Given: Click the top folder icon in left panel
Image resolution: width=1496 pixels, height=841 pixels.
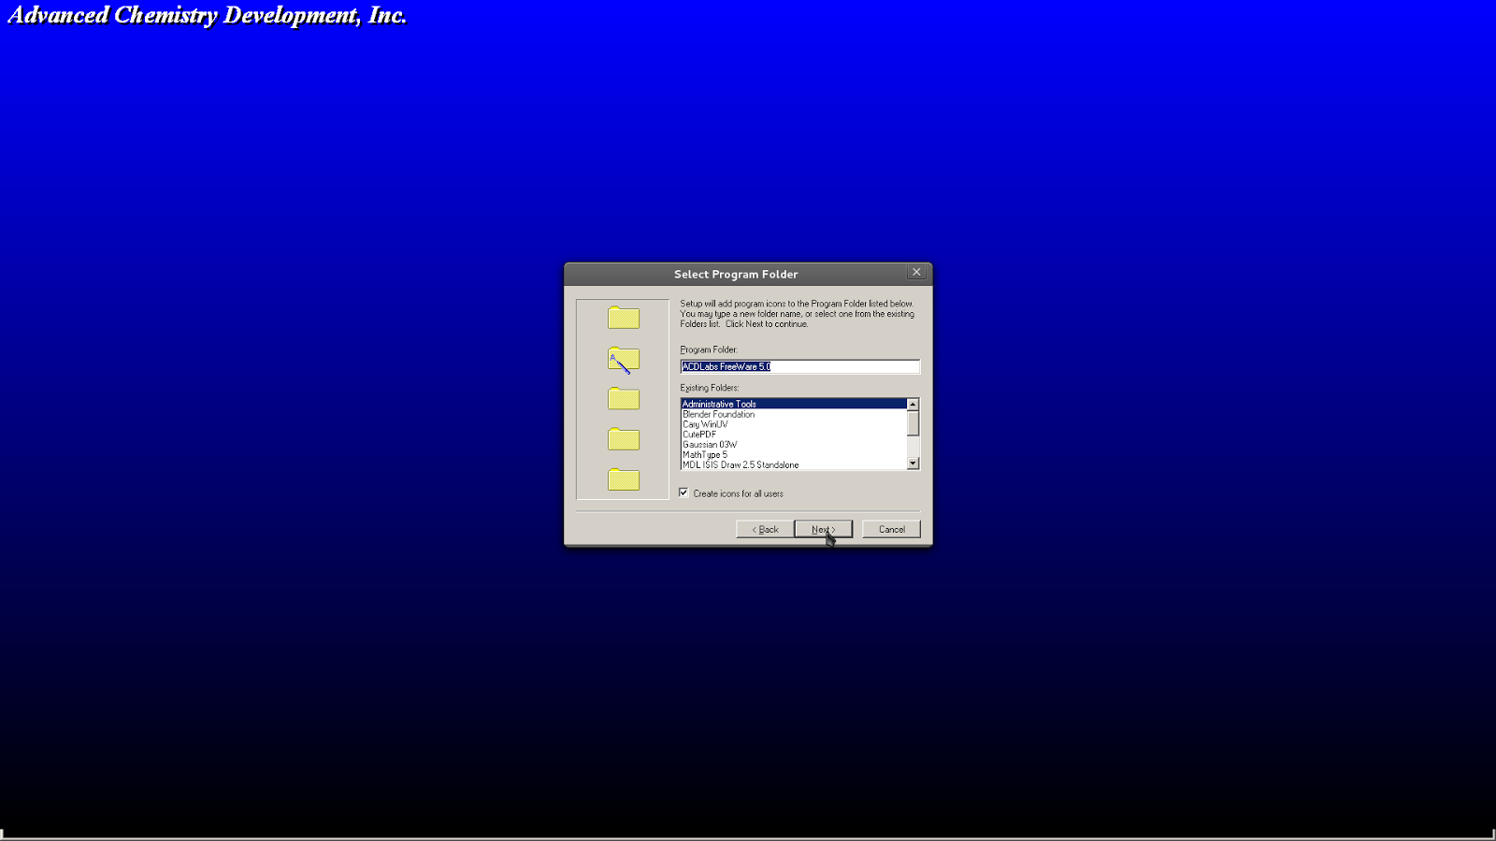Looking at the screenshot, I should pos(623,318).
